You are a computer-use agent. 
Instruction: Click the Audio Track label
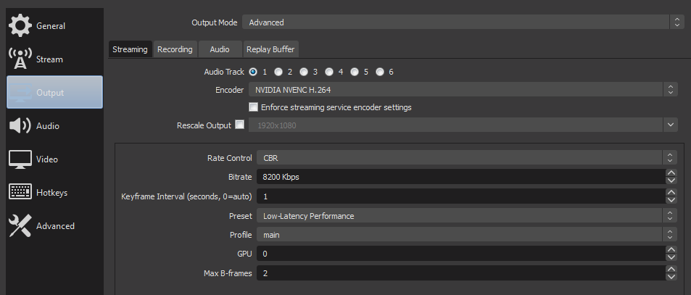click(x=224, y=72)
